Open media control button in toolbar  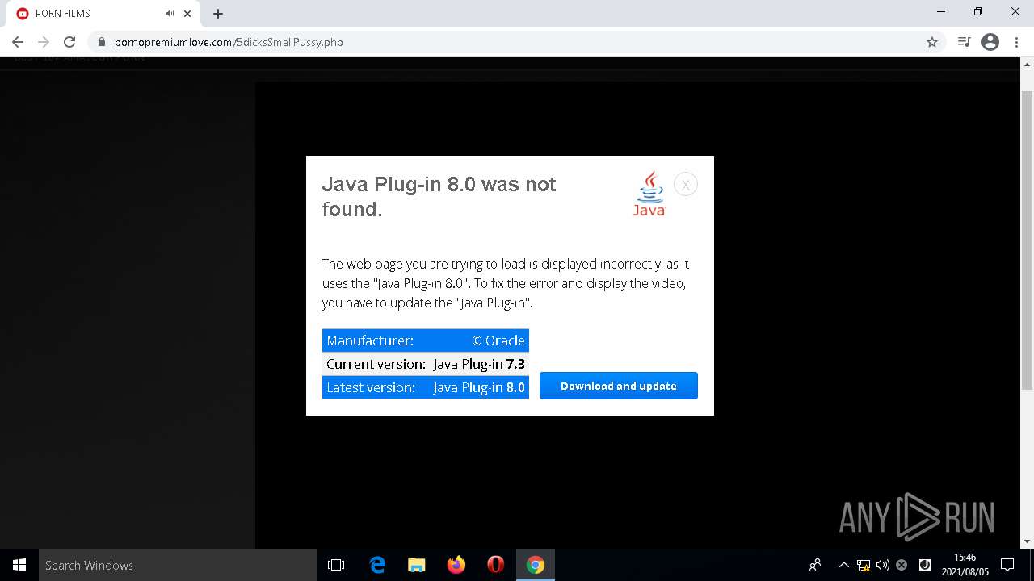964,42
